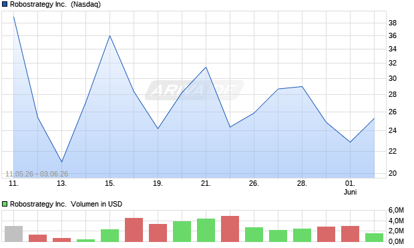
Task: Click the price axis value '30'
Action: (393, 78)
